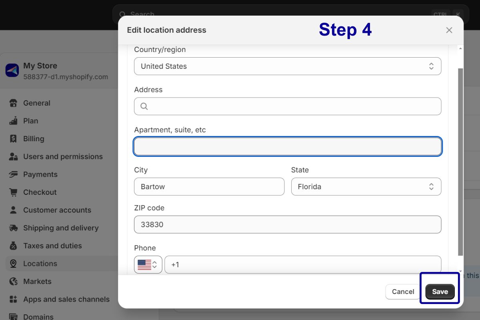The height and width of the screenshot is (320, 480).
Task: Click the Taxes and duties icon
Action: coord(13,246)
